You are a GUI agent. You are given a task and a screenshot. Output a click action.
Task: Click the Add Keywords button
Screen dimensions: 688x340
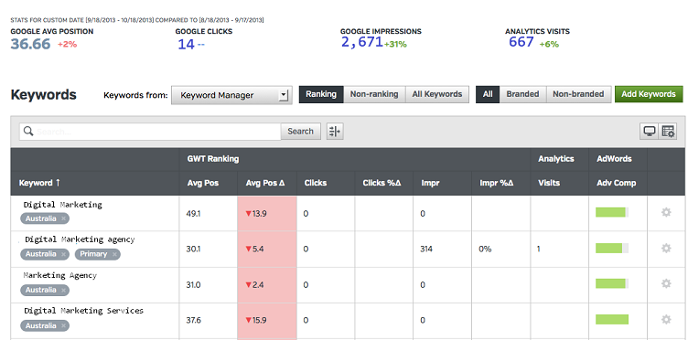click(649, 94)
